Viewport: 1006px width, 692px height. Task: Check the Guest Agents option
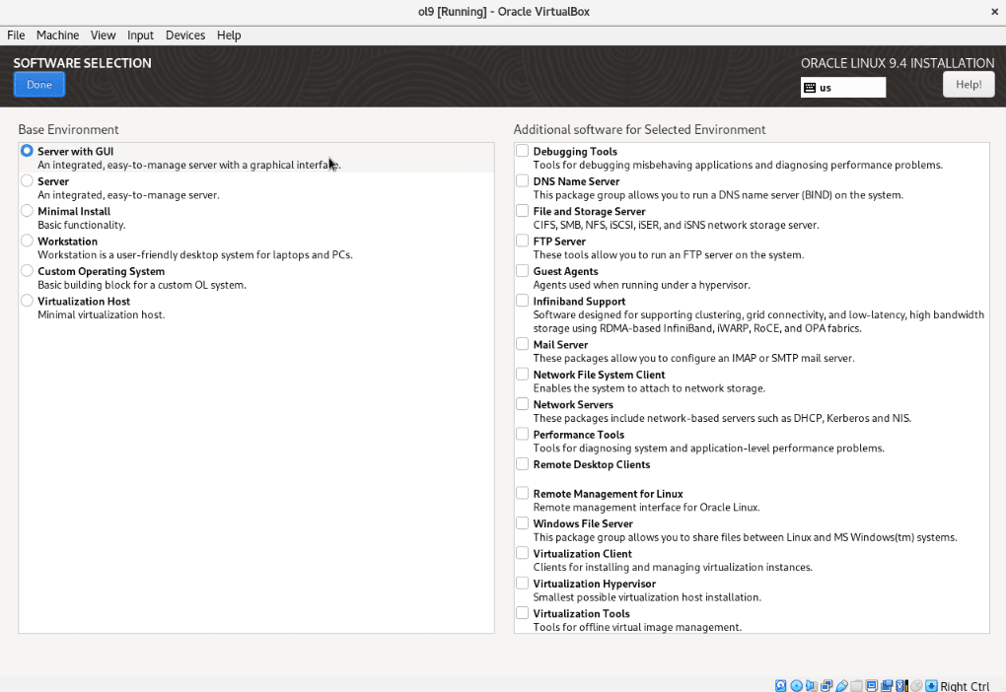(523, 271)
